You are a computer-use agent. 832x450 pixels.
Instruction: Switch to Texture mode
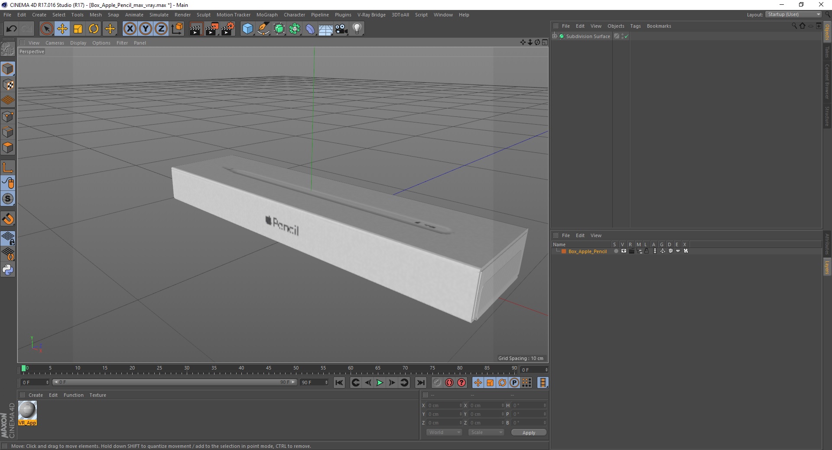pos(8,85)
